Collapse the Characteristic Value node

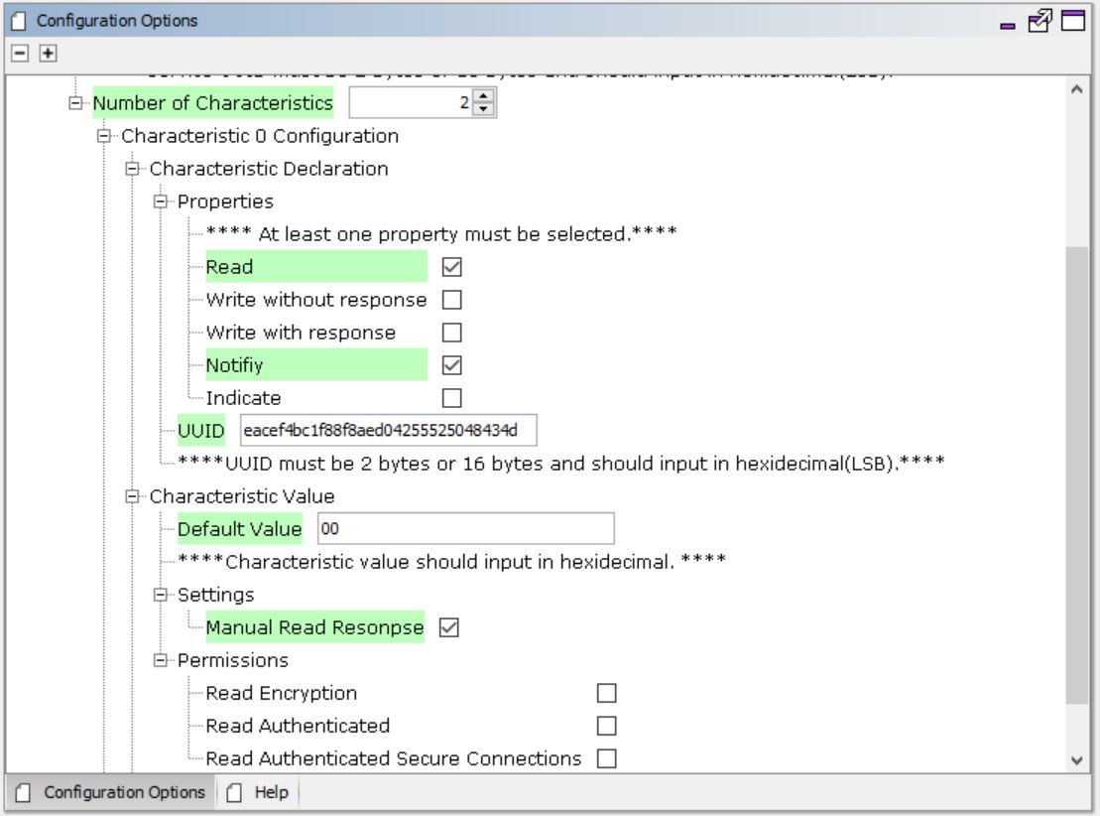tap(133, 496)
